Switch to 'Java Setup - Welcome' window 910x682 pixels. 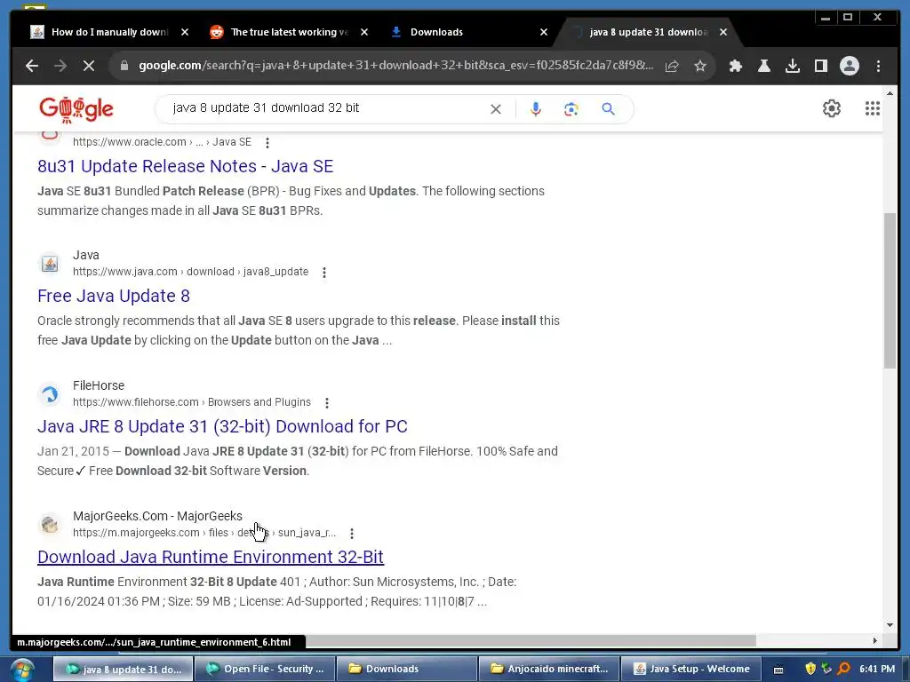690,670
